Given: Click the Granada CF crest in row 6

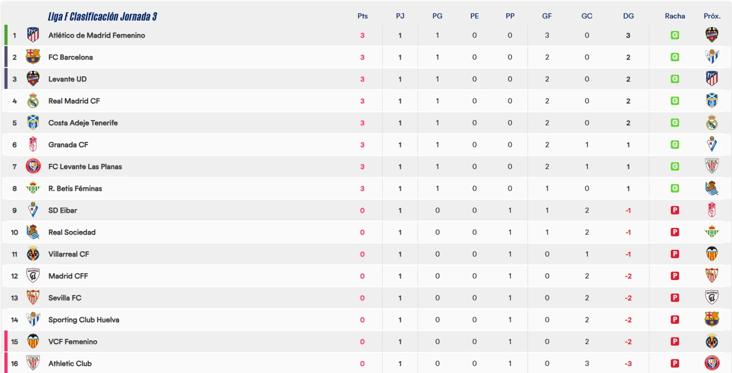Looking at the screenshot, I should pos(33,144).
